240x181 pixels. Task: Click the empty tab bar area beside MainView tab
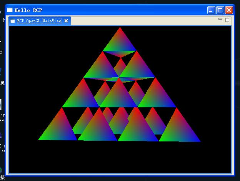click(x=144, y=21)
